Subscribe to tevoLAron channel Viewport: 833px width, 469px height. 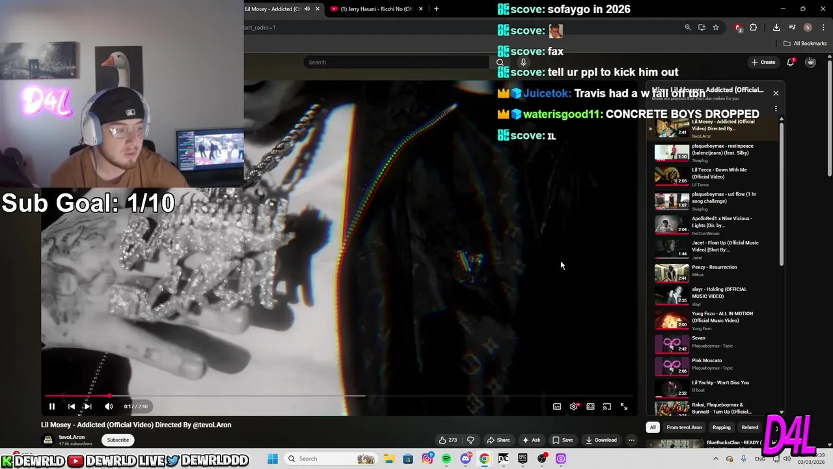pos(118,440)
